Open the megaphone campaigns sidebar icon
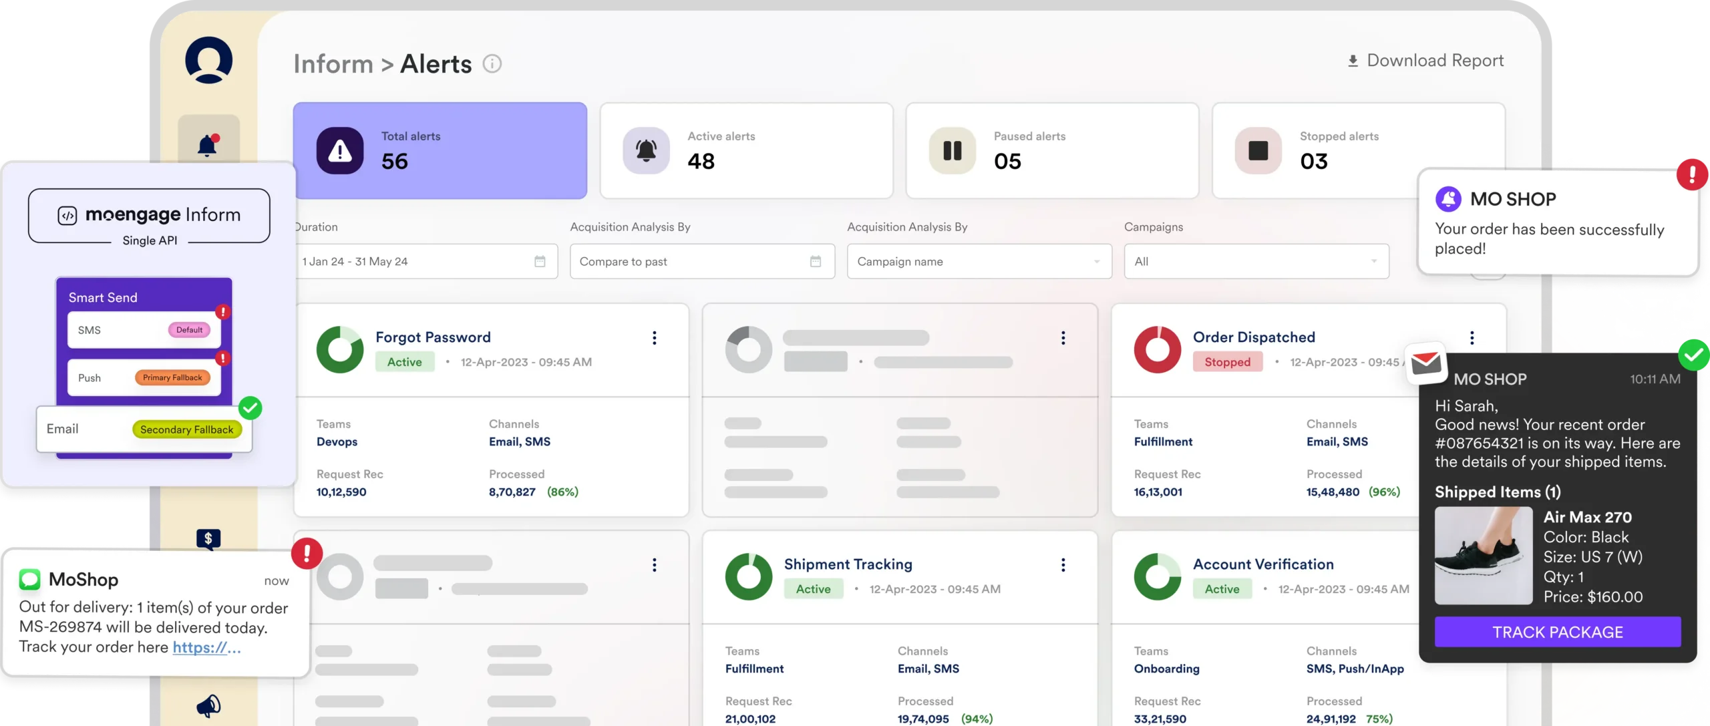 [x=208, y=705]
